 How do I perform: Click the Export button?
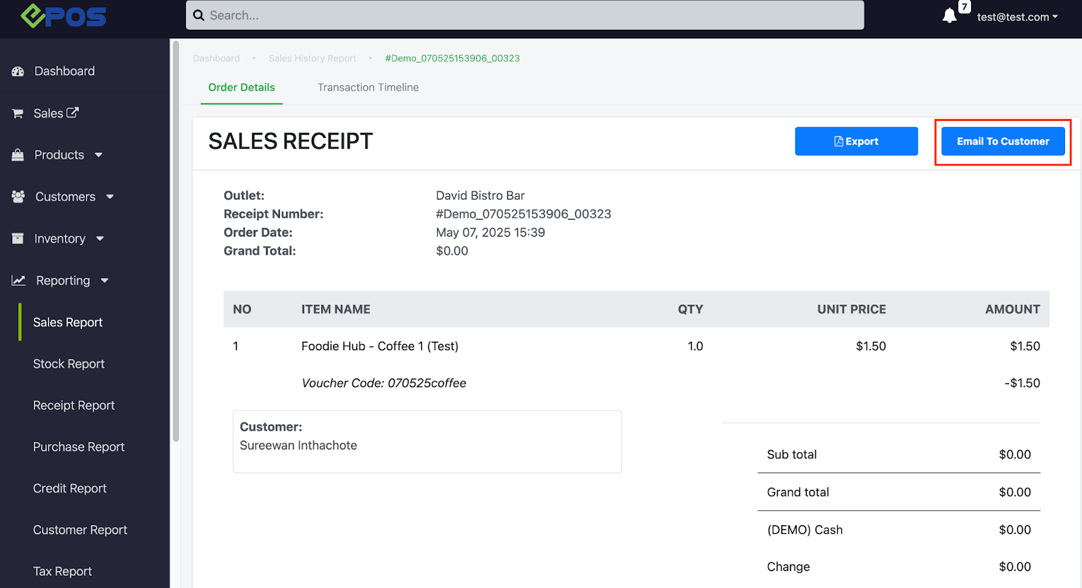(x=856, y=141)
